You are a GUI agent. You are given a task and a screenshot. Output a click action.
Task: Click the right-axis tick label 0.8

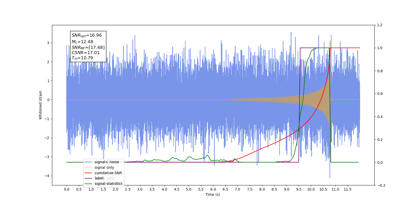[380, 71]
